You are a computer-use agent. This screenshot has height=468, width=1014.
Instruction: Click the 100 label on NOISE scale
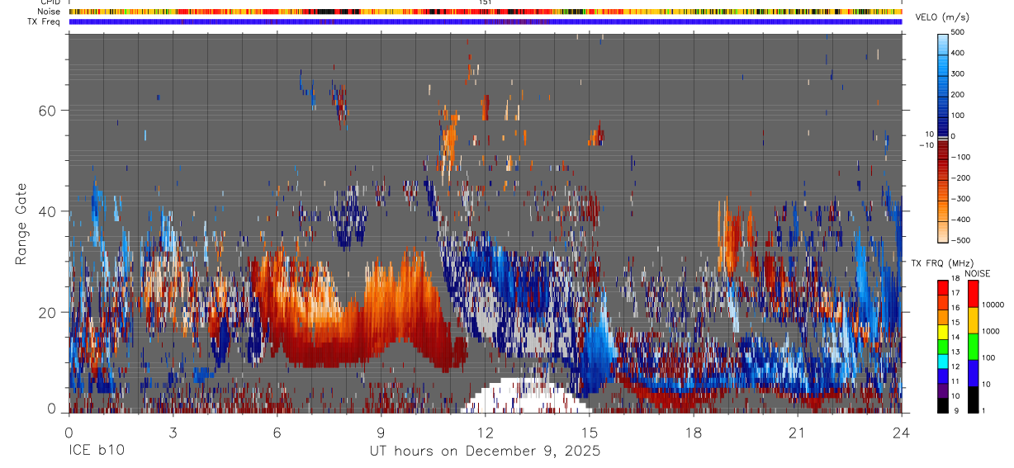(989, 358)
